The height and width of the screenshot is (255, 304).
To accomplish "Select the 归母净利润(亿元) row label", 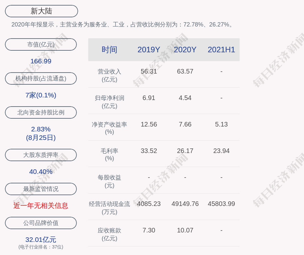I will 110,102.
